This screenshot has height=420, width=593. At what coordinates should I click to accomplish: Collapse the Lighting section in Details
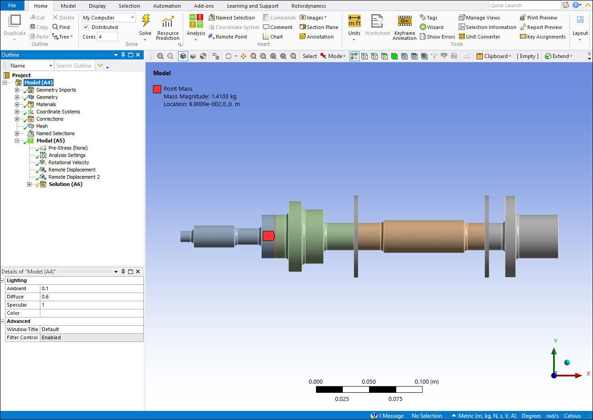point(3,281)
